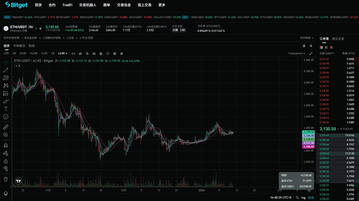This screenshot has height=201, width=359.
Task: Select the ruler measure tool
Action: [x=6, y=127]
